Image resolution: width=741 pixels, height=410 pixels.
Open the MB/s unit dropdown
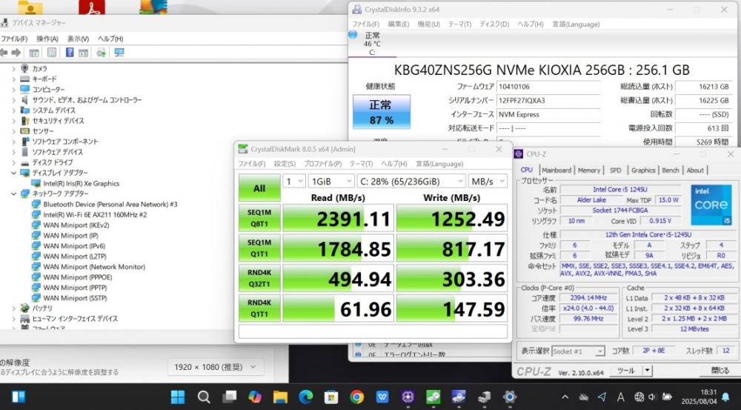[488, 181]
